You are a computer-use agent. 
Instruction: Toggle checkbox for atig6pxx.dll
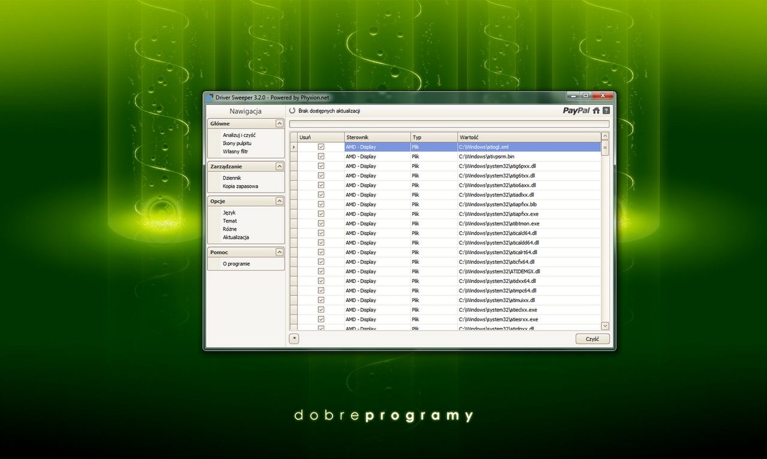pos(321,166)
